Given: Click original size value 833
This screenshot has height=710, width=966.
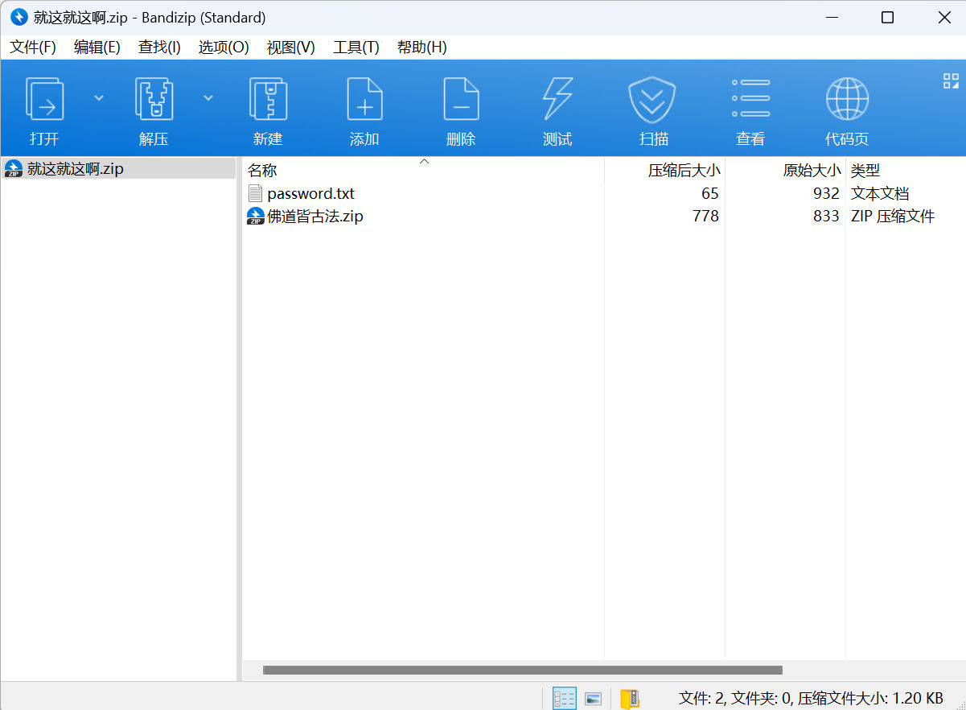Looking at the screenshot, I should (826, 216).
